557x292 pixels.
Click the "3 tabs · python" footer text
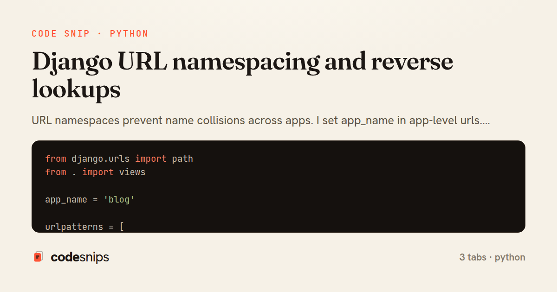pyautogui.click(x=492, y=257)
